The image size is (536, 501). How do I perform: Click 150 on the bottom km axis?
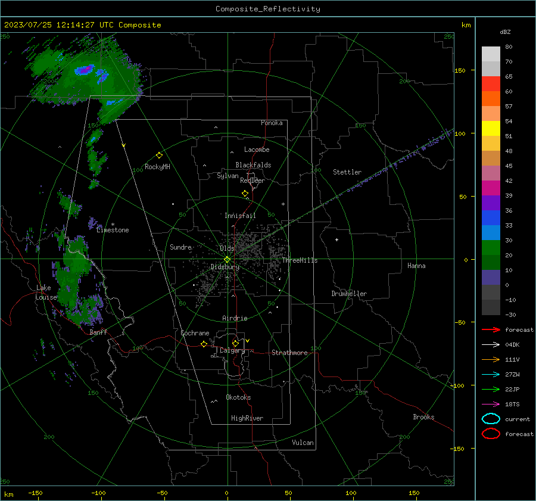pos(414,493)
